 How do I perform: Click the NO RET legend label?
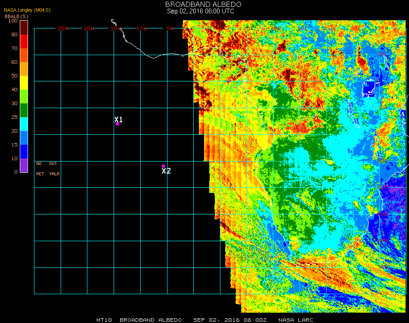[x=40, y=169]
